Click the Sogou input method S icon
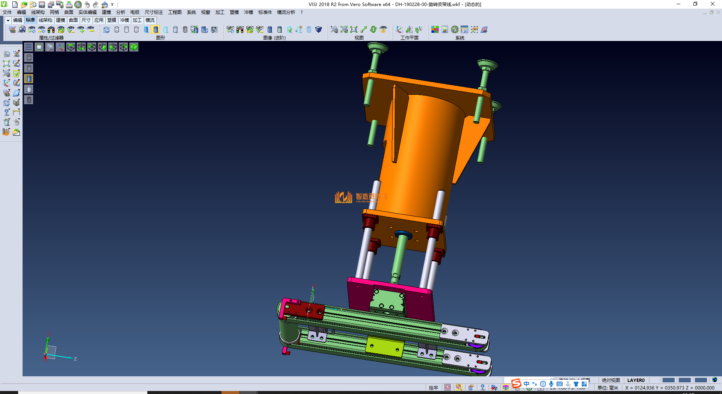This screenshot has width=722, height=394. [x=516, y=383]
